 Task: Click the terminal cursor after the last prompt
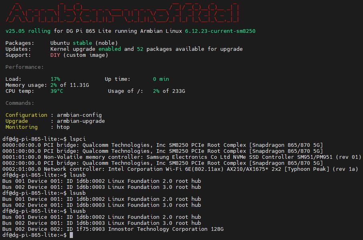(71, 235)
